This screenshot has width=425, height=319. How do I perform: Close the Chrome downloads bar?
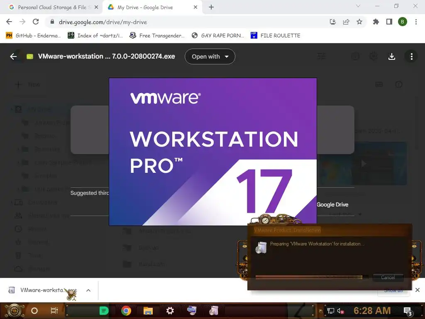418,290
